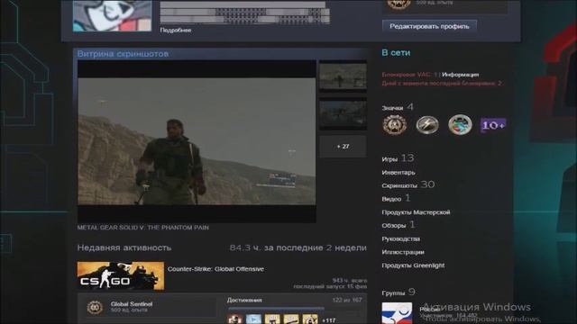Click METAL GEAR SOLID V: THE PHANTOM PAIN caption
Viewport: 577px width, 324px height.
coord(142,228)
